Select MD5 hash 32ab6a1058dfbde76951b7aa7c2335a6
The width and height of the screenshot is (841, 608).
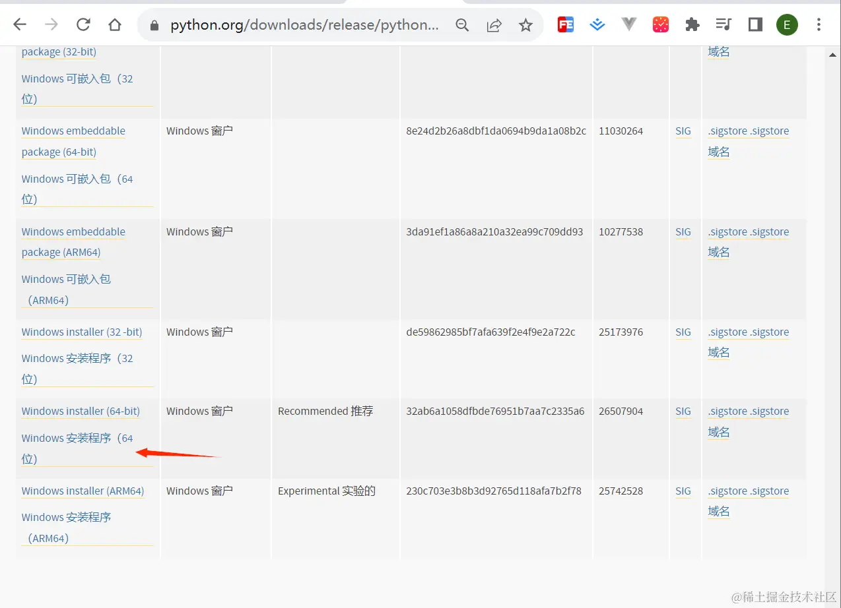click(495, 411)
